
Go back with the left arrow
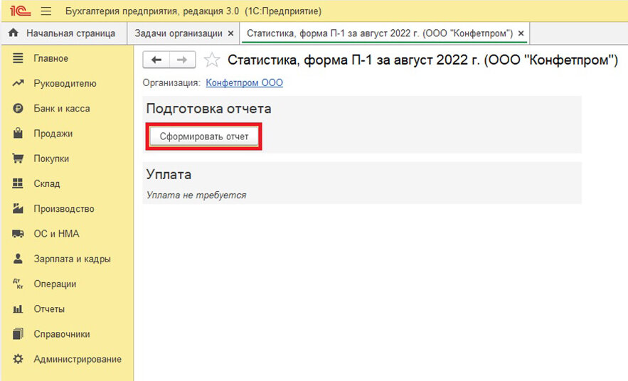click(156, 60)
